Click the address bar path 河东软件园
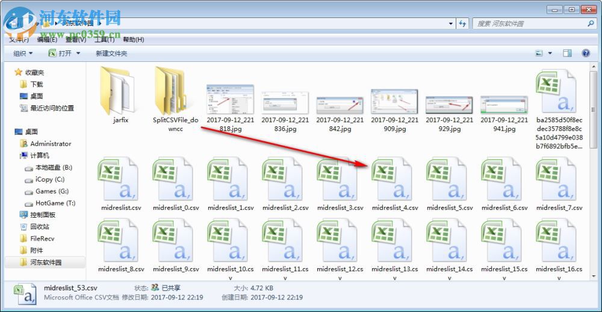The width and height of the screenshot is (602, 312). coord(78,23)
